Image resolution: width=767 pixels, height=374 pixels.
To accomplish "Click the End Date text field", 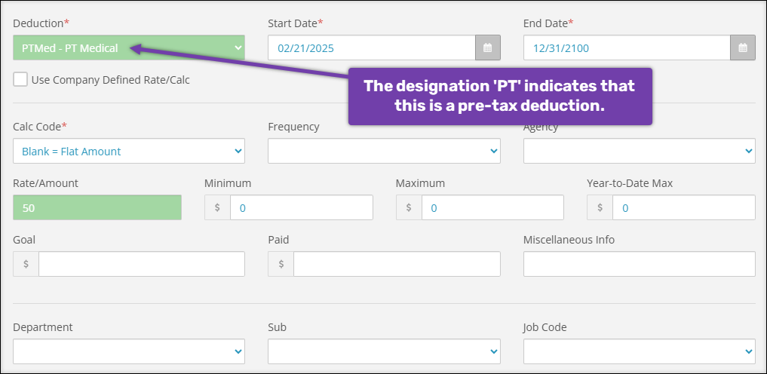I will point(627,48).
